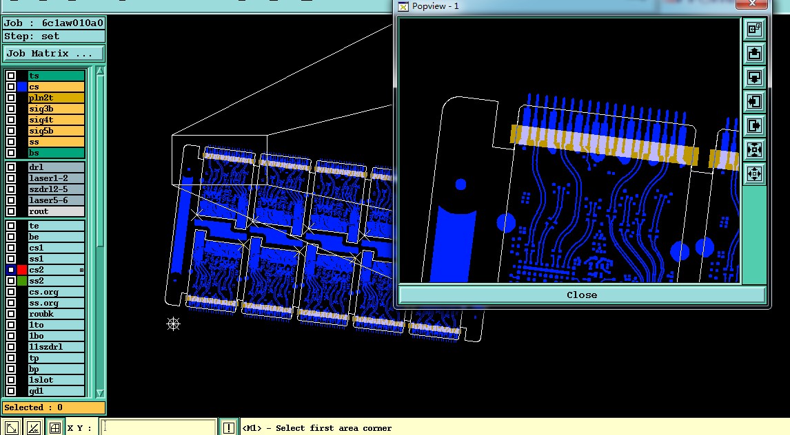Pan the Popview down
The height and width of the screenshot is (435, 790).
pyautogui.click(x=754, y=78)
